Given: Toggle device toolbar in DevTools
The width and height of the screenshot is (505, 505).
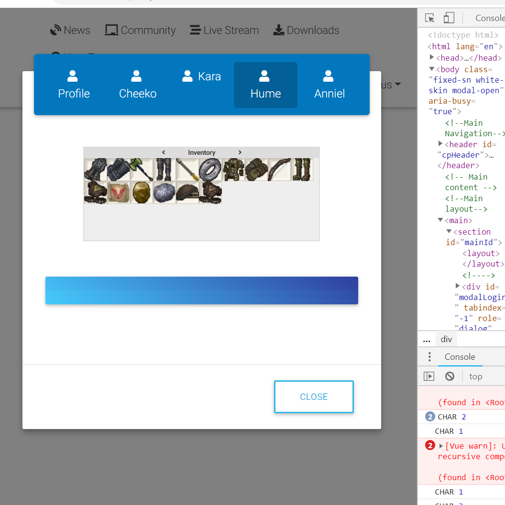Looking at the screenshot, I should pos(449,18).
